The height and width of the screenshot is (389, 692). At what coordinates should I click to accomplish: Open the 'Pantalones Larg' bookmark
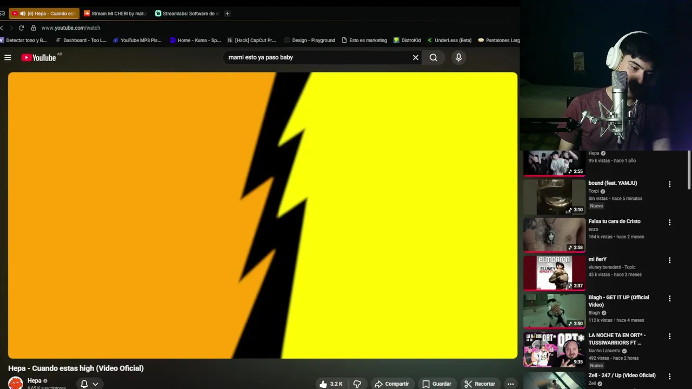pyautogui.click(x=499, y=40)
